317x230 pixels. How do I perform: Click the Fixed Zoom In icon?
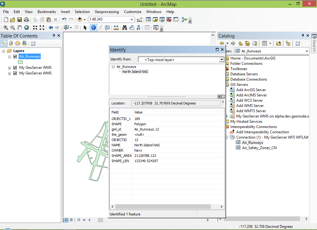[x=35, y=28]
